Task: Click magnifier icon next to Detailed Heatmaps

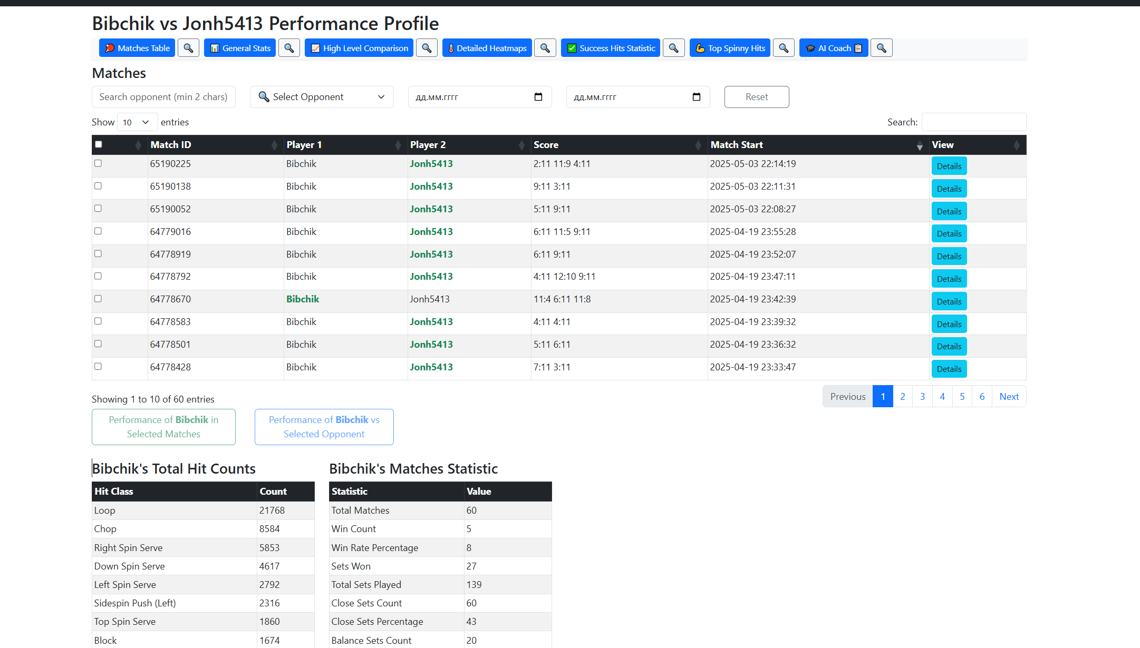Action: 545,48
